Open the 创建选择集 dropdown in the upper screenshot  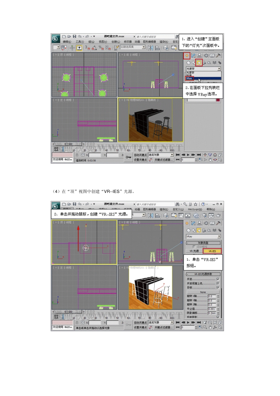(x=133, y=47)
